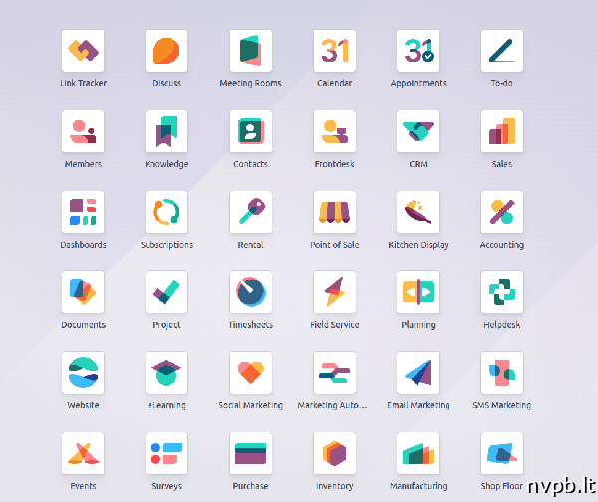Open Meeting Rooms app icon
Image resolution: width=598 pixels, height=502 pixels.
pyautogui.click(x=251, y=51)
